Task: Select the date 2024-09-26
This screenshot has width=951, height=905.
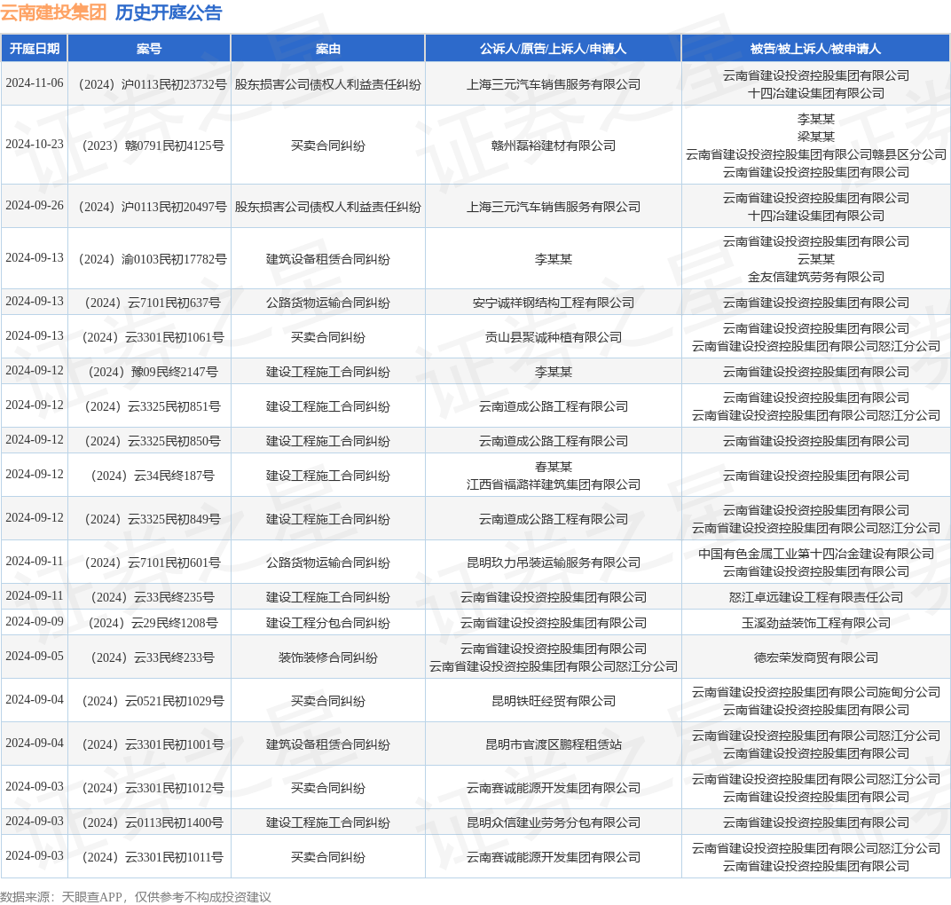Action: [x=35, y=206]
